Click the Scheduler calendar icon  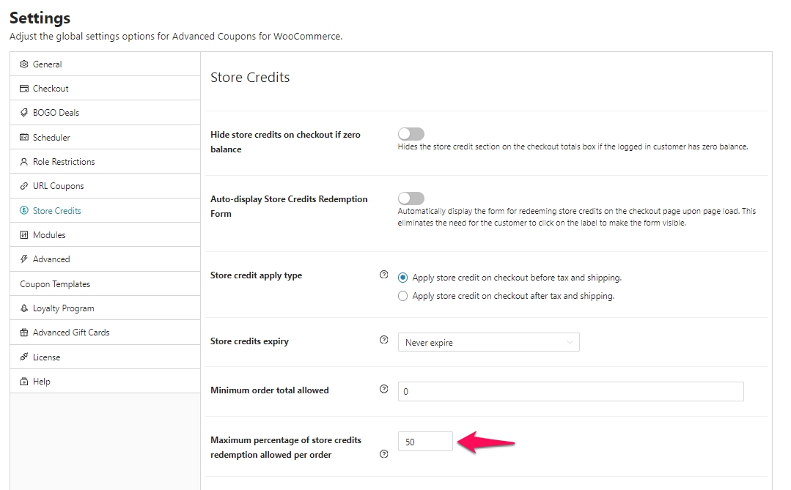23,137
